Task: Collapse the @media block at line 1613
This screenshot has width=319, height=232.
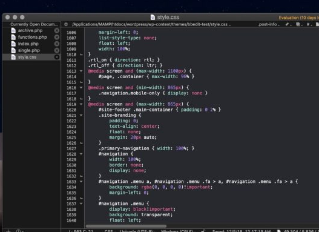Action: (81, 71)
